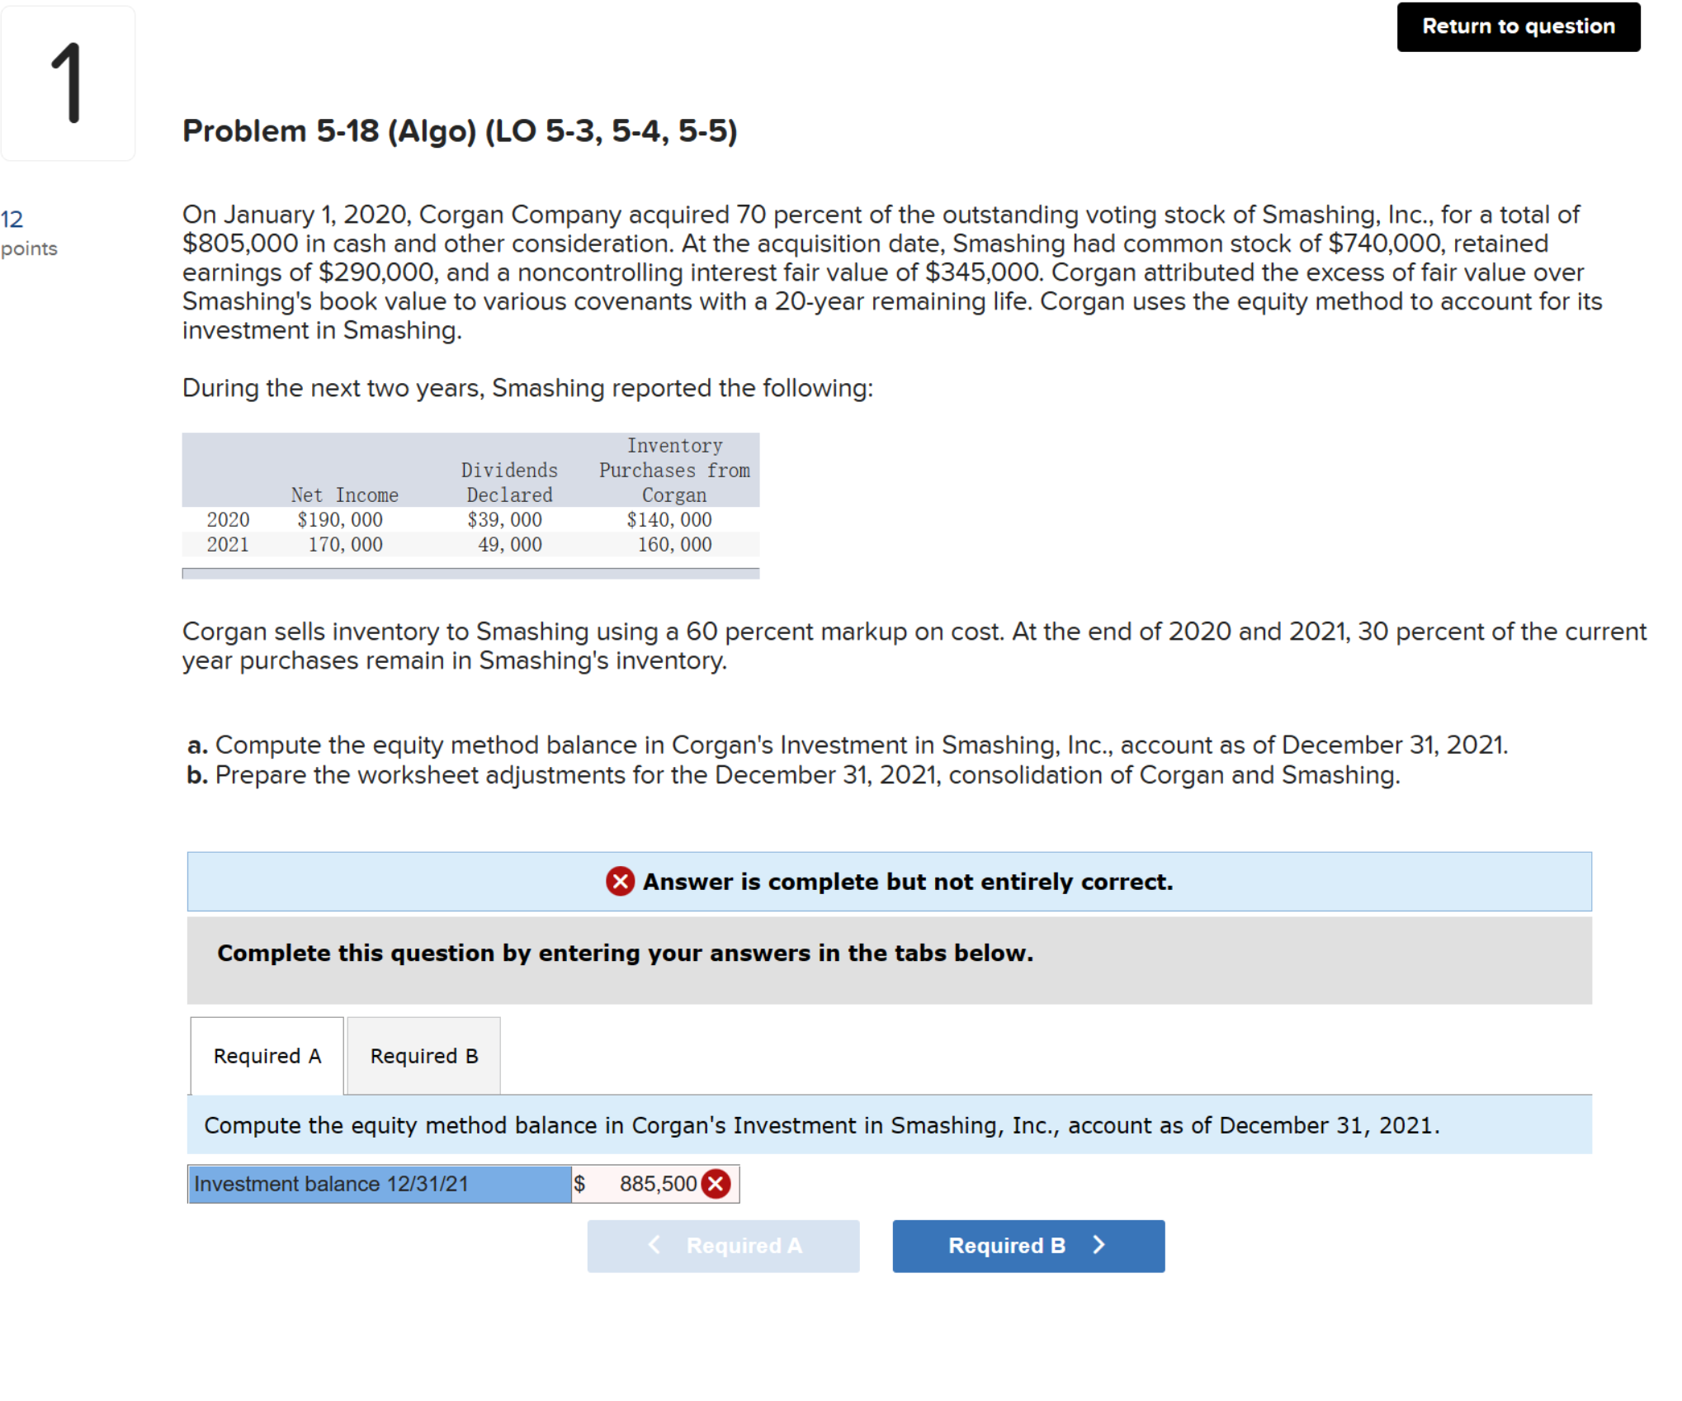
Task: Switch to the Required A tab
Action: pos(266,1055)
